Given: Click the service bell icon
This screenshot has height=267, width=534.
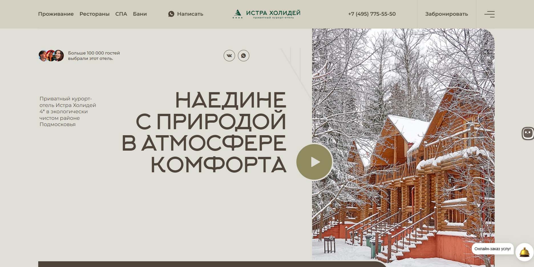Looking at the screenshot, I should 524,252.
